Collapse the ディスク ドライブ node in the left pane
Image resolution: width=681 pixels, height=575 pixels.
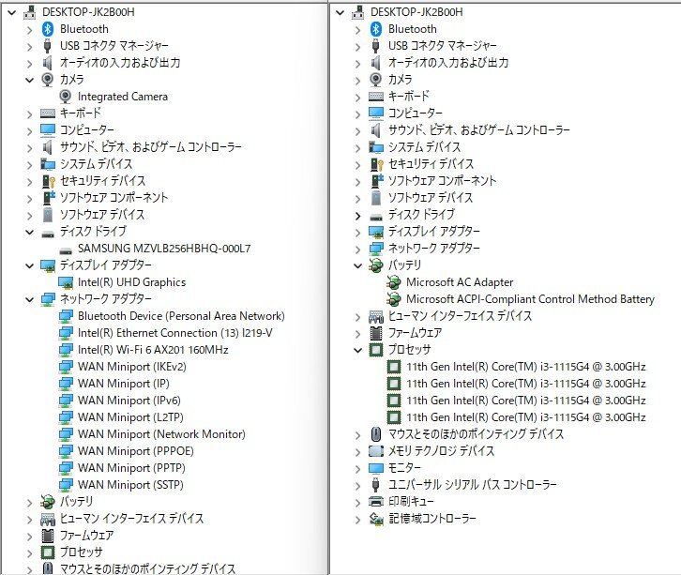pos(29,232)
